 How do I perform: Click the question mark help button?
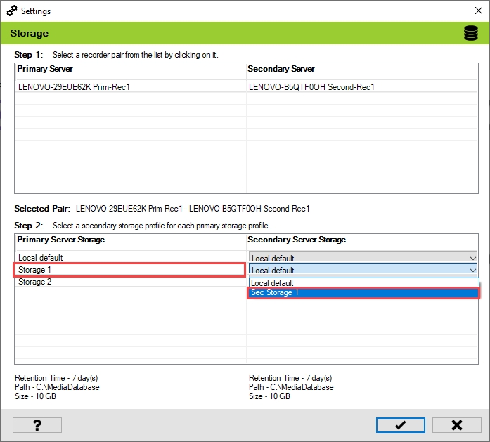coord(37,425)
